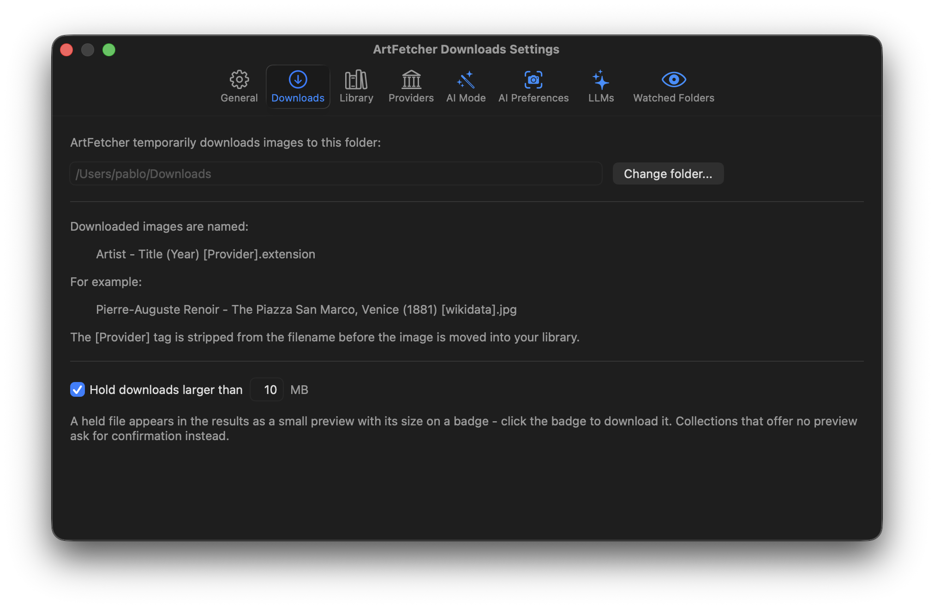Switch to the AI Mode tab label
Screen dimensions: 934x609
[466, 98]
